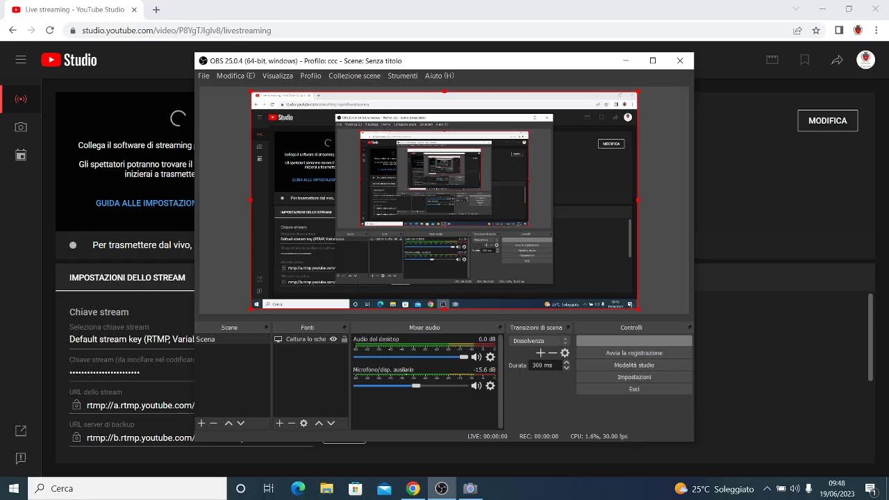Open Chrome tab search chevron
The height and width of the screenshot is (500, 889).
796,9
